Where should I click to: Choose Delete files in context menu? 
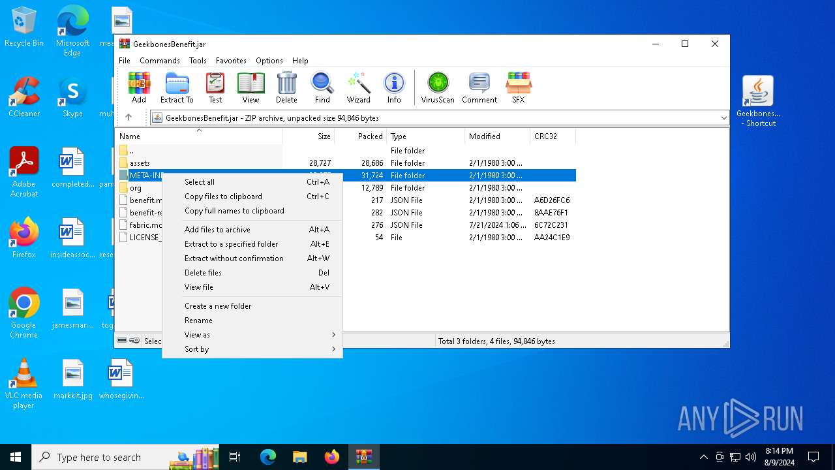[x=252, y=273]
